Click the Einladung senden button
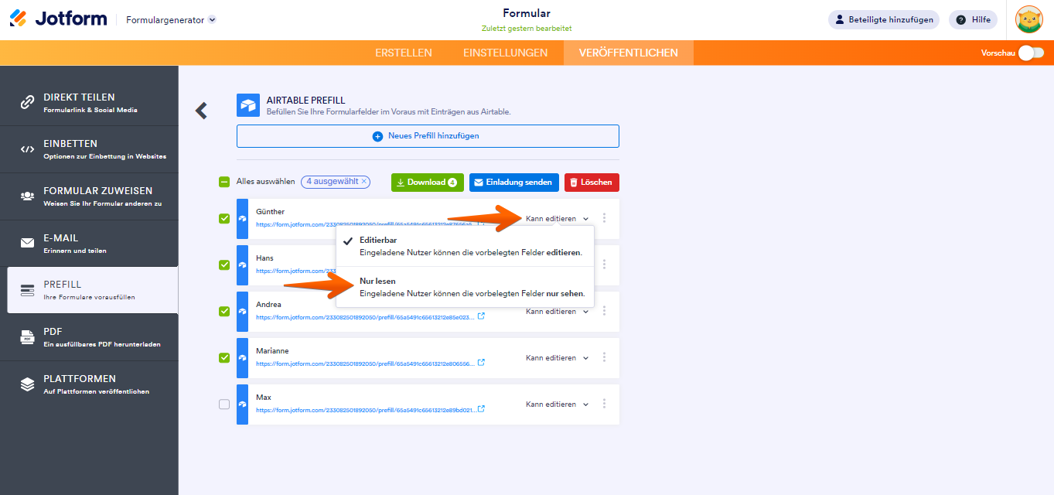 (513, 183)
